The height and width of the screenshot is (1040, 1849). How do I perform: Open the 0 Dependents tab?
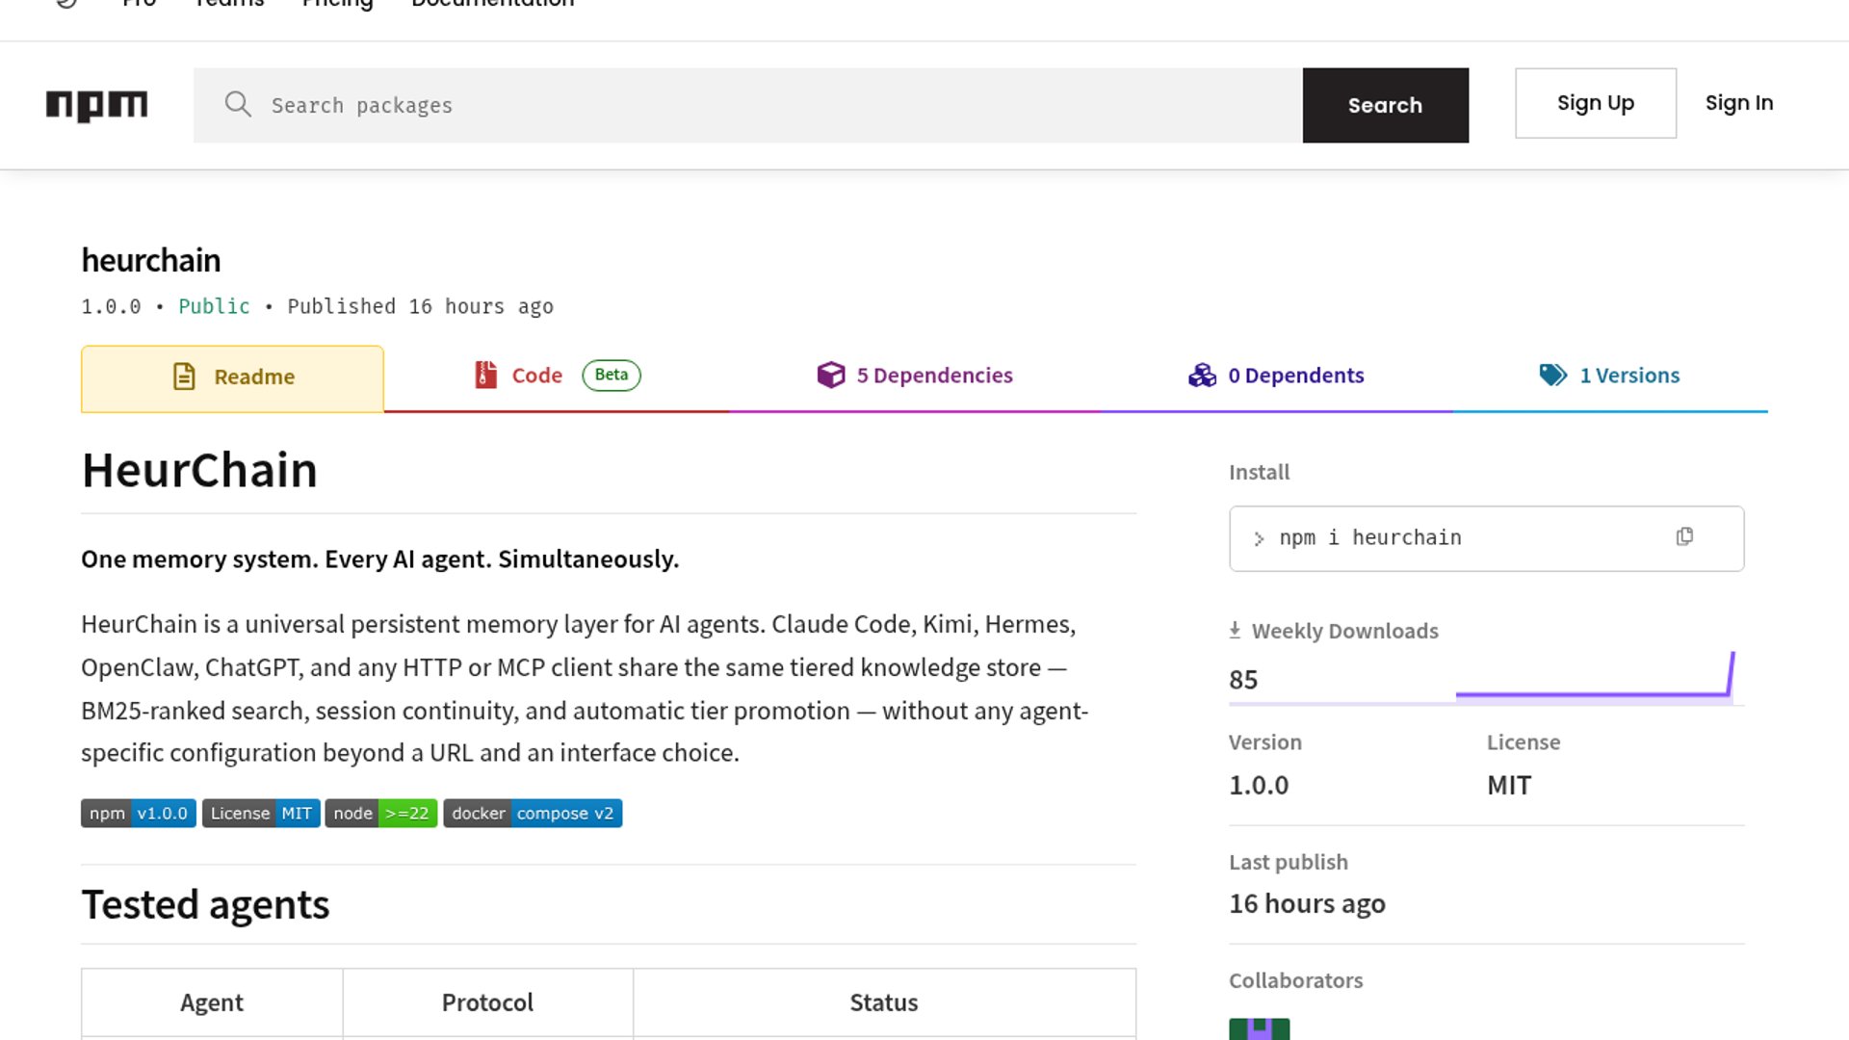(1276, 376)
